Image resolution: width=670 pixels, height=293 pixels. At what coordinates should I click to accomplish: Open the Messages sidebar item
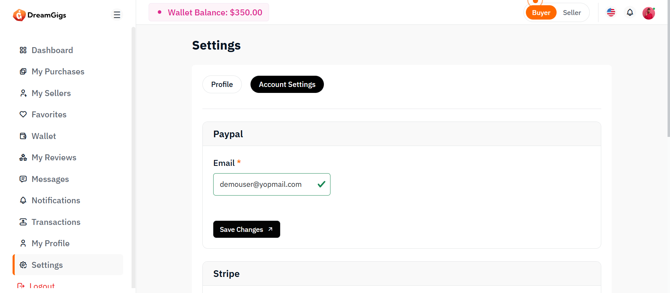(x=50, y=179)
